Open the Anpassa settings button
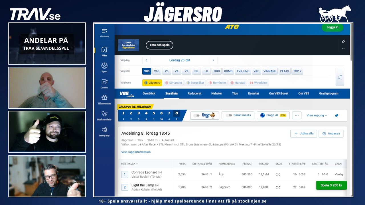Viewport: 365px width, 205px height. click(331, 134)
